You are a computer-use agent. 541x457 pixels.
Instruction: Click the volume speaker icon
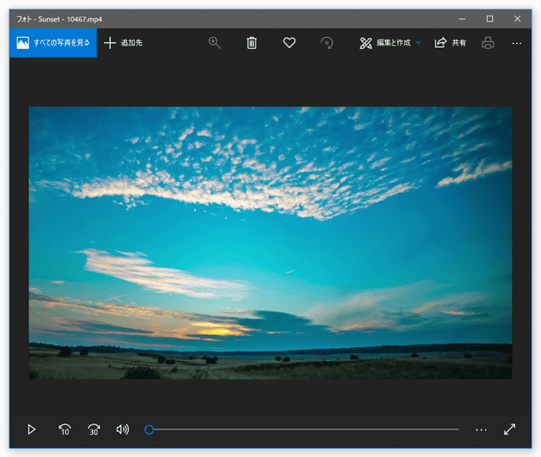pos(122,429)
